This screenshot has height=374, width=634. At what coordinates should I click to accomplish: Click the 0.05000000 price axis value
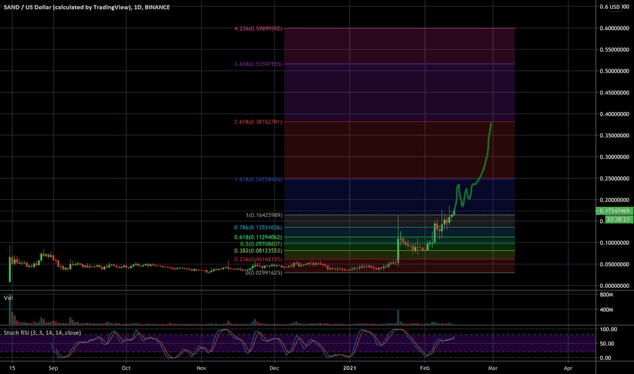(x=614, y=264)
